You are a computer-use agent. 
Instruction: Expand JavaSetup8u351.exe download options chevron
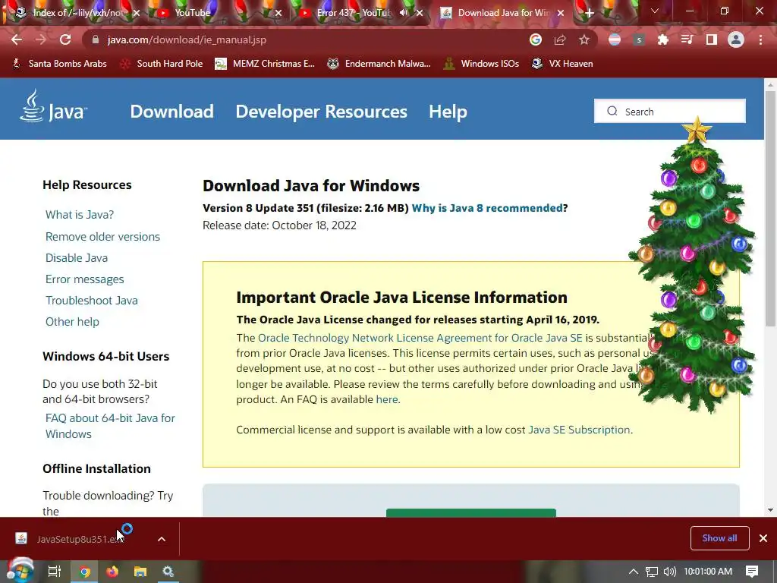coord(162,539)
